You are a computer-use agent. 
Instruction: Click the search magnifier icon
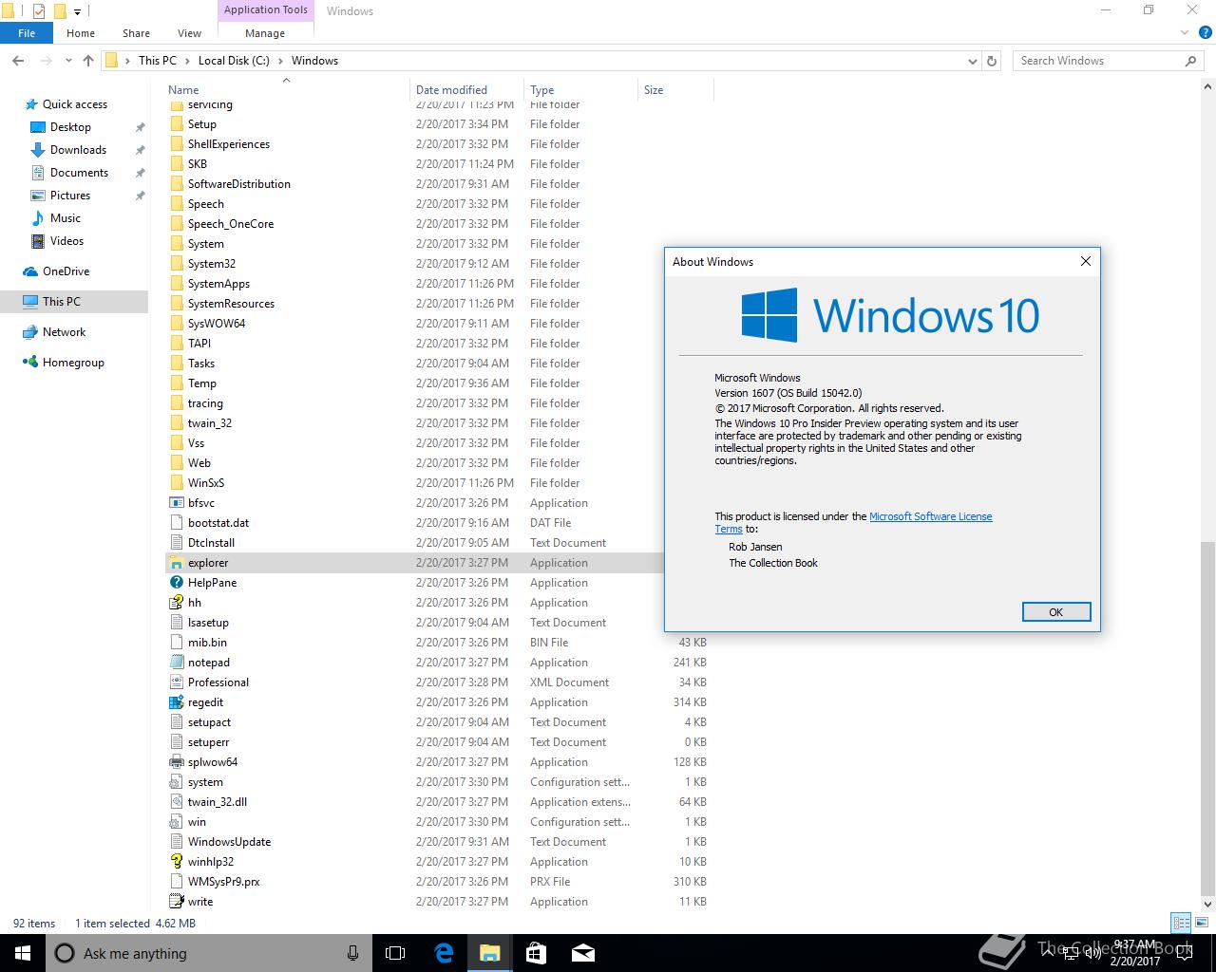tap(1190, 61)
